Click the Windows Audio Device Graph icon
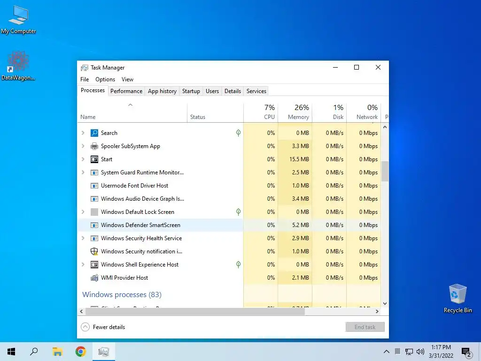The height and width of the screenshot is (361, 481). pyautogui.click(x=94, y=199)
